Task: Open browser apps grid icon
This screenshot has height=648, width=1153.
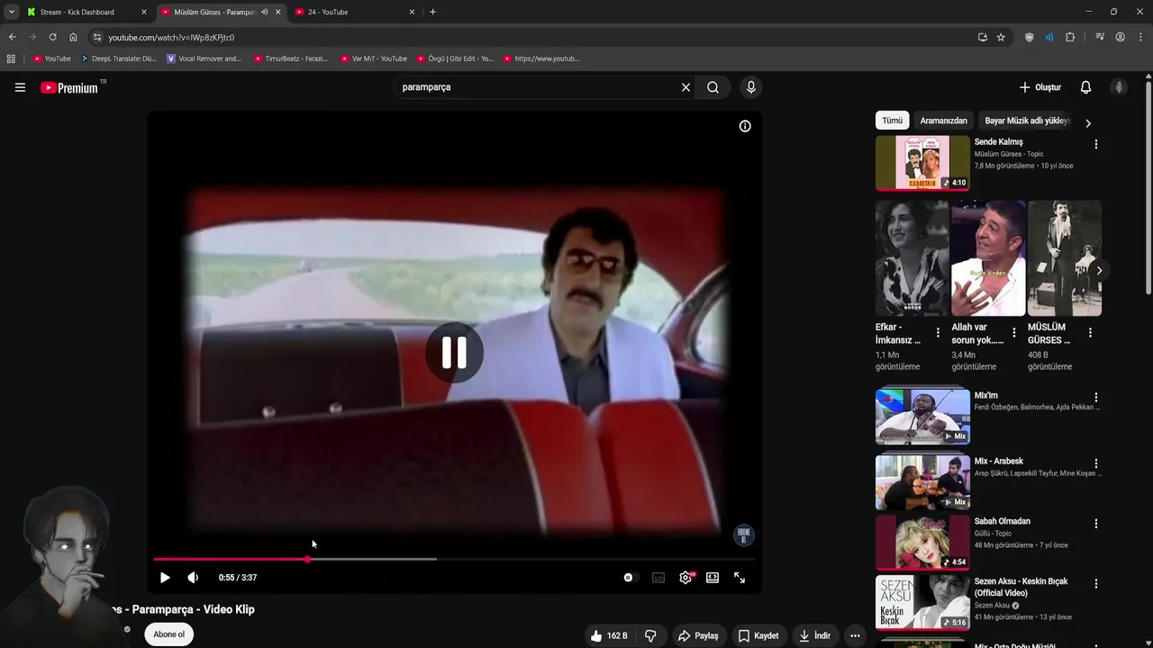Action: 11,58
